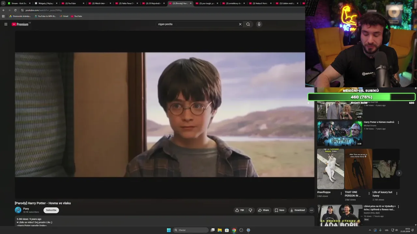Image resolution: width=417 pixels, height=234 pixels.
Task: Go forward in the browser
Action: tap(9, 10)
